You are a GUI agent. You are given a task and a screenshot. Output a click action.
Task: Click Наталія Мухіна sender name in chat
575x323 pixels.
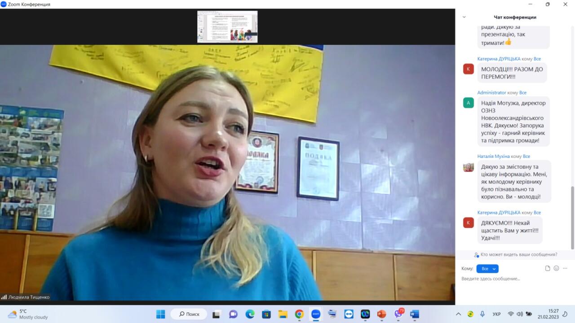[493, 156]
